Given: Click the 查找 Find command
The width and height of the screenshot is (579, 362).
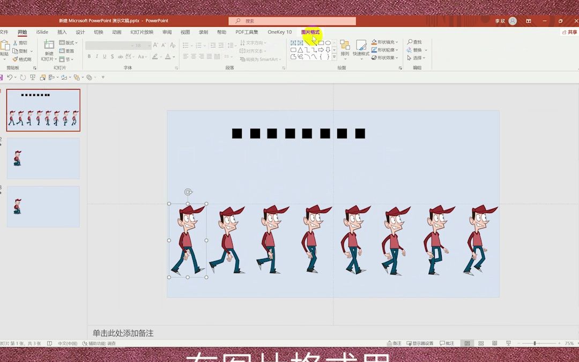Looking at the screenshot, I should [414, 42].
